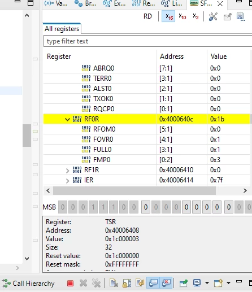Click the RD read button
This screenshot has height=292, width=252.
[x=147, y=16]
